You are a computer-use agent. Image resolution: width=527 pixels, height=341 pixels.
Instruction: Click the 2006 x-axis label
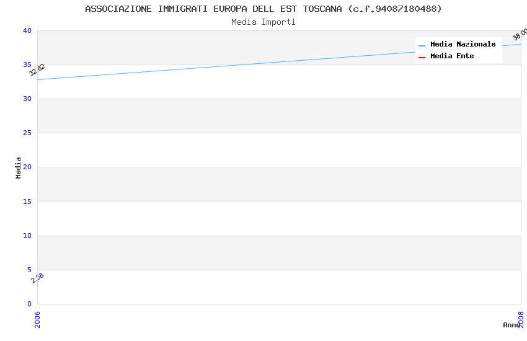click(37, 319)
